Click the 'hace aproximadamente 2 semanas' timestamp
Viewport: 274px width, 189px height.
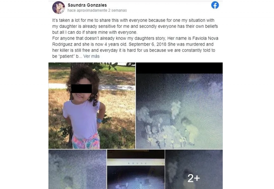[97, 10]
